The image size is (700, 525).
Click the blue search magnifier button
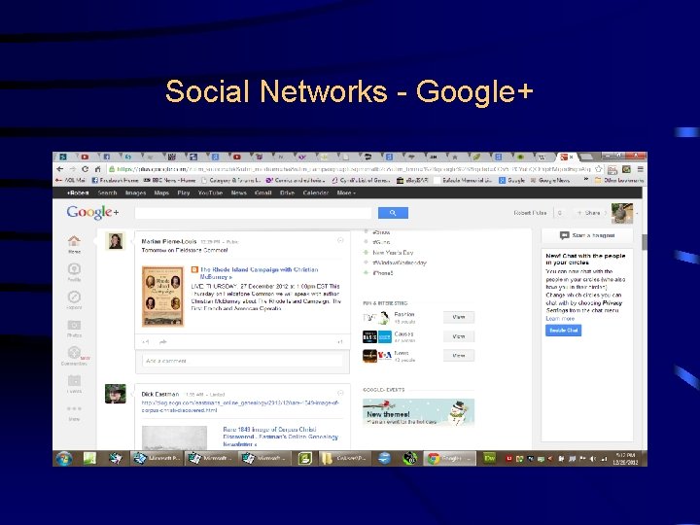click(393, 213)
